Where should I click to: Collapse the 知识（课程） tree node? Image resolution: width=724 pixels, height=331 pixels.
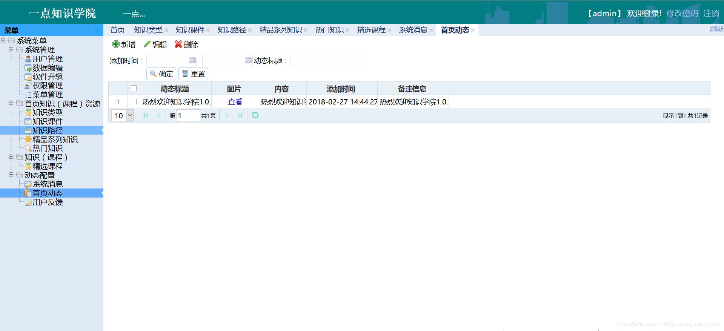point(11,157)
